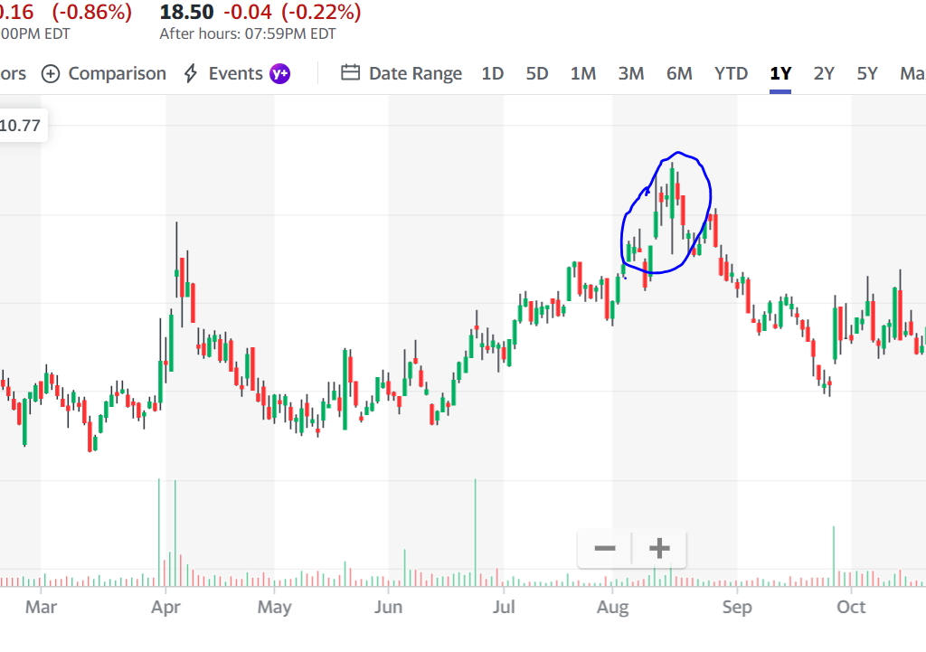
Task: Choose the YTD time range
Action: 731,74
